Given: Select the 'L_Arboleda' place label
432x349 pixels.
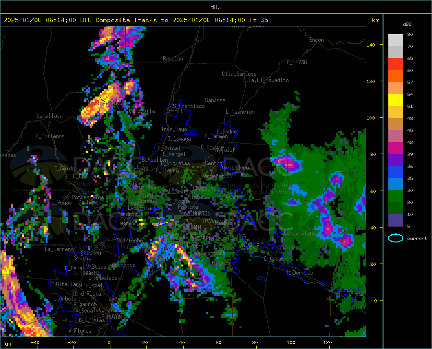Looking at the screenshot, I should coord(103,278).
